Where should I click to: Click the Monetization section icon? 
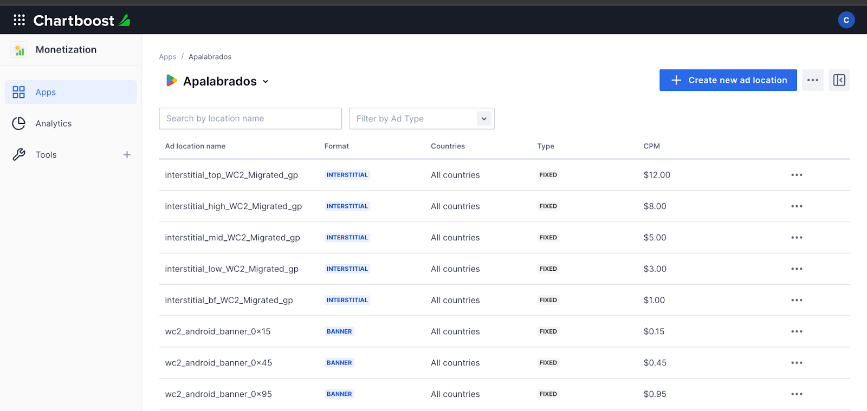(x=19, y=50)
